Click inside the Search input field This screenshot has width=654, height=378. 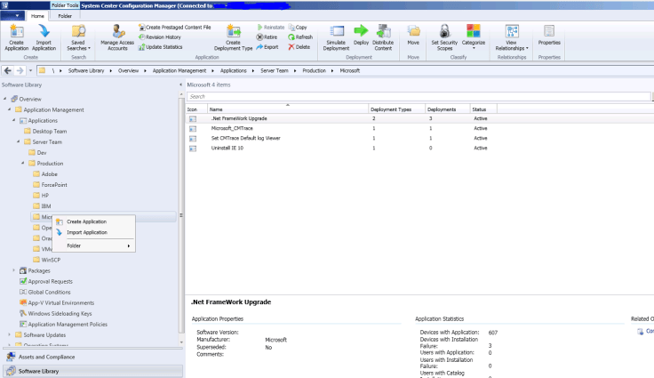[x=418, y=96]
